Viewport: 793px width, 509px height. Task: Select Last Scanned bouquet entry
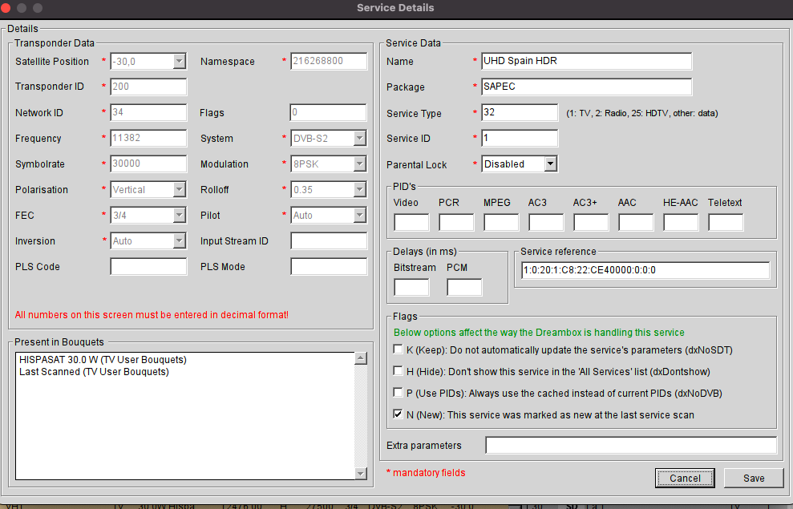click(x=93, y=371)
